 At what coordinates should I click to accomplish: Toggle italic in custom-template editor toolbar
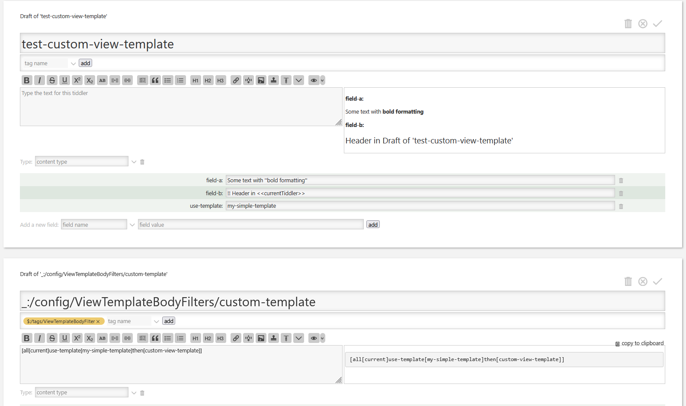pyautogui.click(x=39, y=338)
